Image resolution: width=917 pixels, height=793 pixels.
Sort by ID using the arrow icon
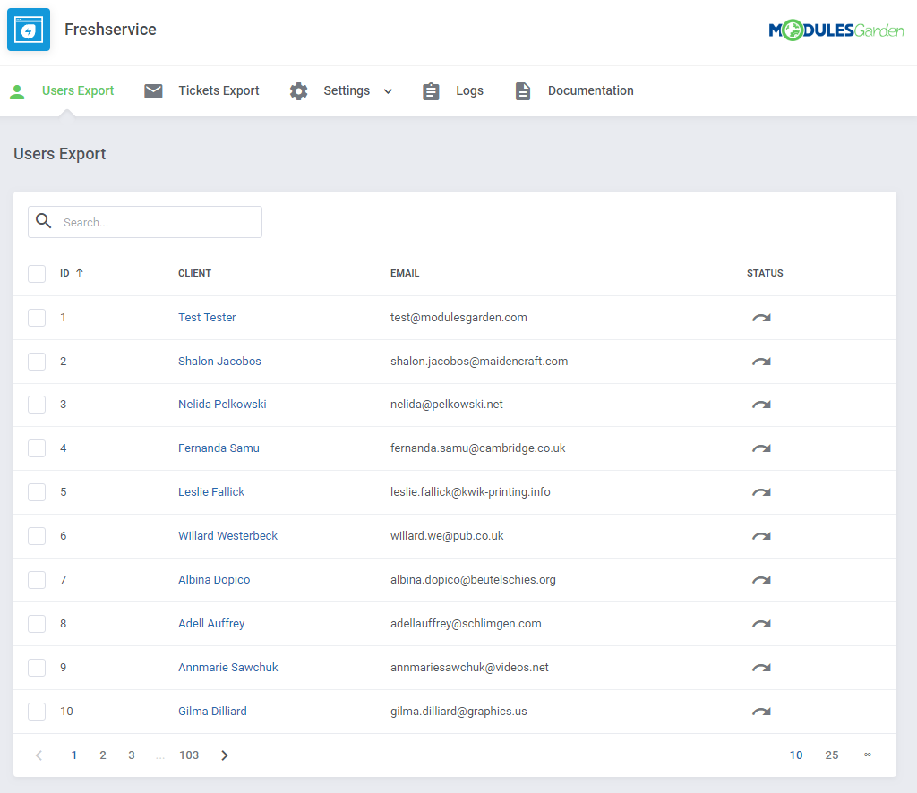(x=80, y=273)
